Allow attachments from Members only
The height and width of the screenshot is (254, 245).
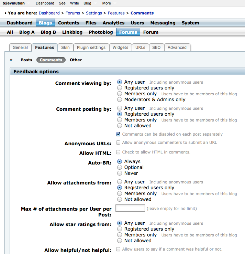[x=120, y=193]
